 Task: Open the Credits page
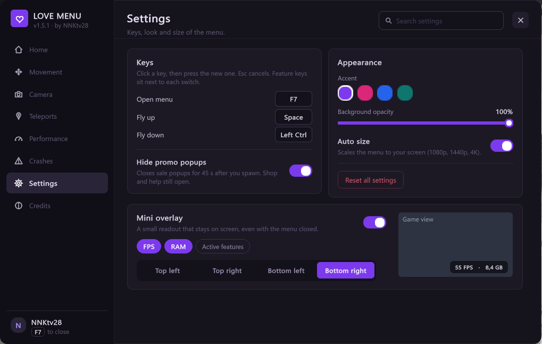click(x=57, y=206)
